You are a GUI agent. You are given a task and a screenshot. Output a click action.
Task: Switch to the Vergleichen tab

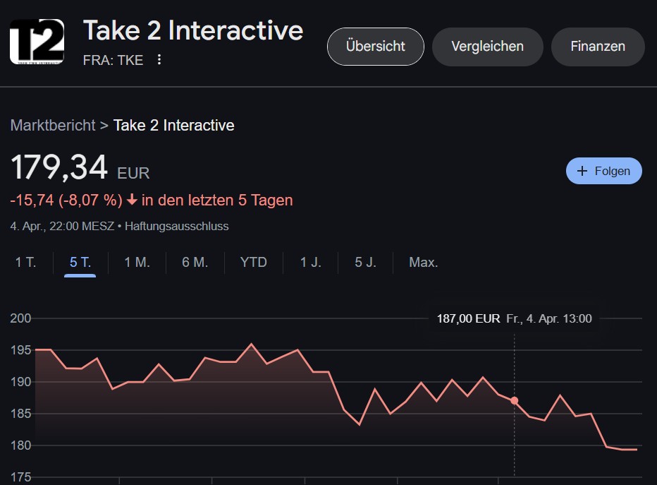pos(487,47)
